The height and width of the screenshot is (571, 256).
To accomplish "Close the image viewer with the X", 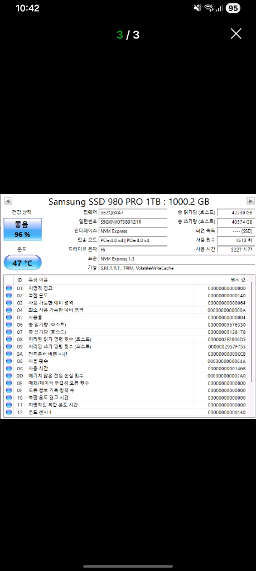I will coord(236,34).
